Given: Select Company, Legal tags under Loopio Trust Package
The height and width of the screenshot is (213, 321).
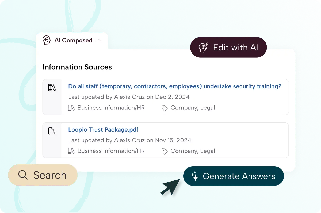Looking at the screenshot, I should pos(193,151).
